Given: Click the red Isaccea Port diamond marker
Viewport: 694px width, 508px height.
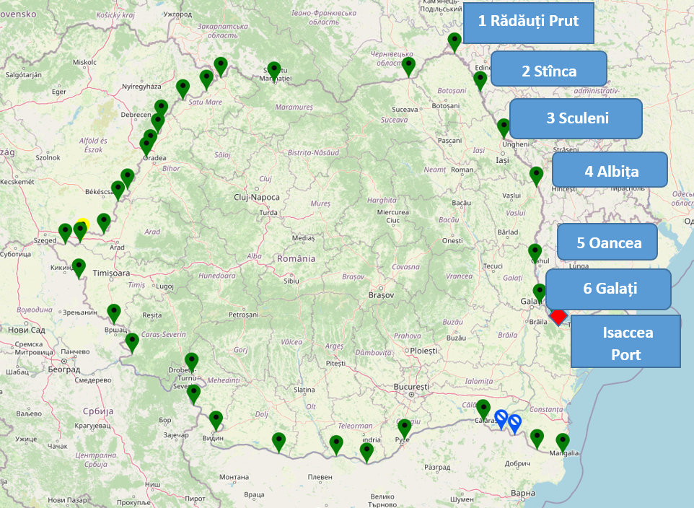Looking at the screenshot, I should point(558,317).
